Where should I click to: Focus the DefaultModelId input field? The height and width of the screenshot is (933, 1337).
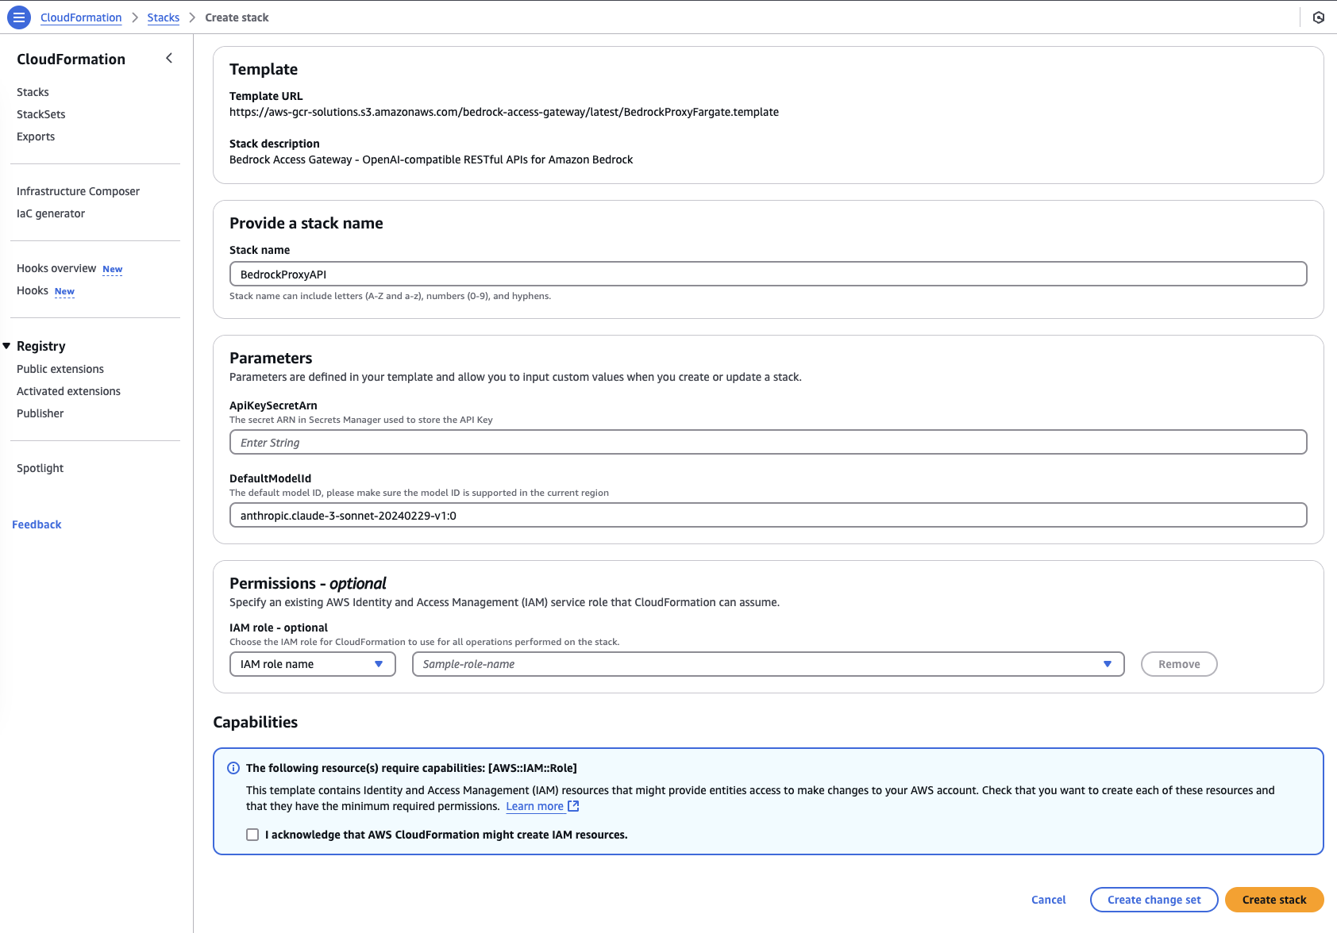pos(769,515)
